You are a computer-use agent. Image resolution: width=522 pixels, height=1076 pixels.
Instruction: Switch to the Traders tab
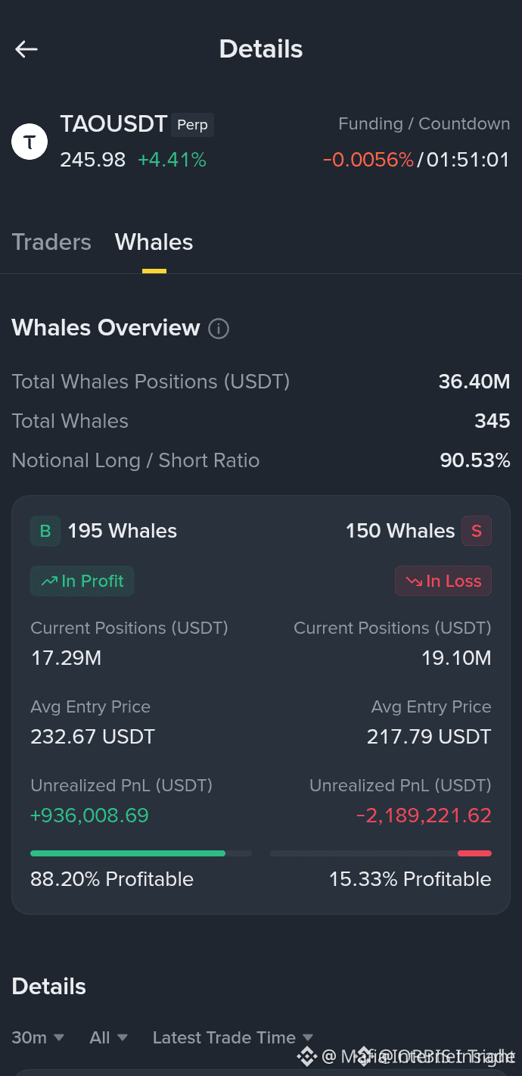coord(51,242)
